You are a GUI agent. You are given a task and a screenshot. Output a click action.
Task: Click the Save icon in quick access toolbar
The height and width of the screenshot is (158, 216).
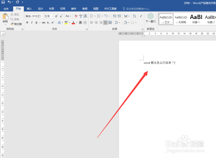[3, 2]
